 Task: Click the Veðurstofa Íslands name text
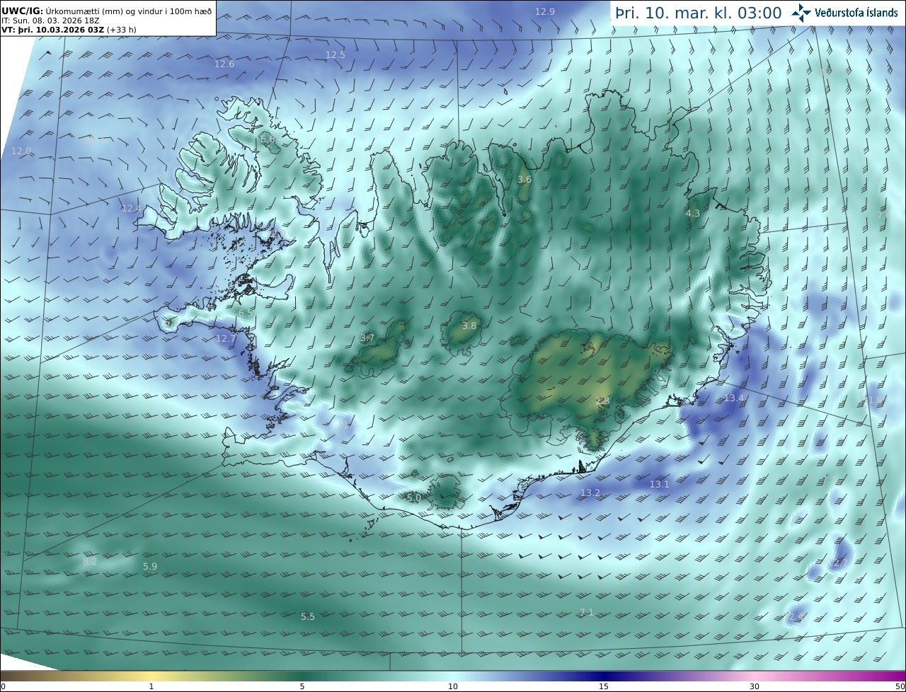click(856, 13)
